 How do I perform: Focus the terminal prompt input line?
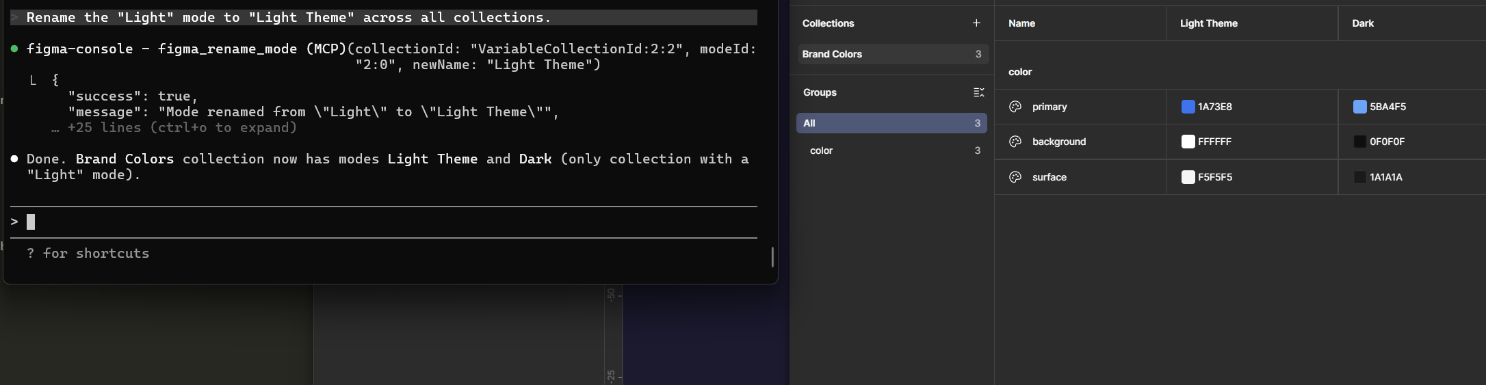click(x=383, y=222)
